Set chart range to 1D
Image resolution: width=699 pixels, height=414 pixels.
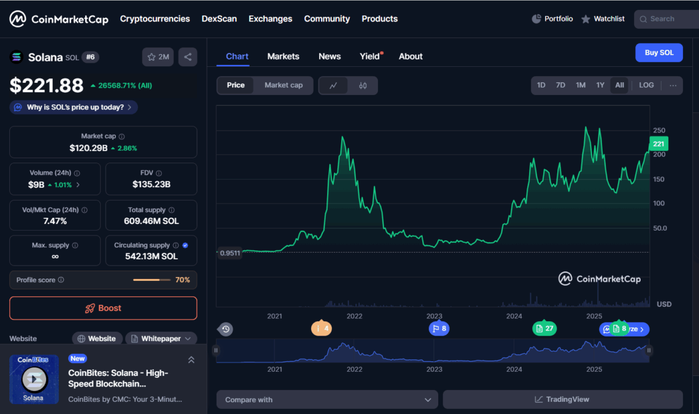(541, 85)
